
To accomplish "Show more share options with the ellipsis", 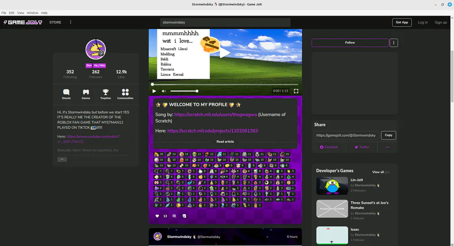I will (387, 147).
